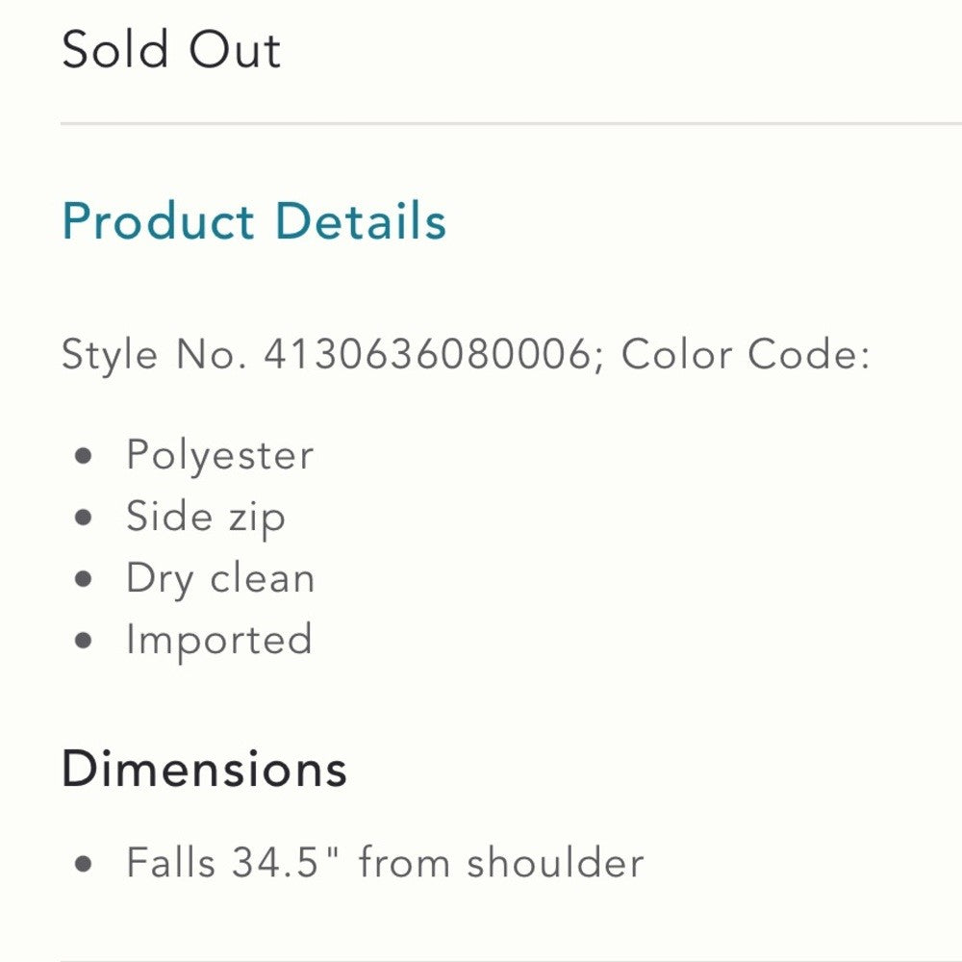
Task: Click the bullet beside Falls 34.5"
Action: tap(85, 863)
